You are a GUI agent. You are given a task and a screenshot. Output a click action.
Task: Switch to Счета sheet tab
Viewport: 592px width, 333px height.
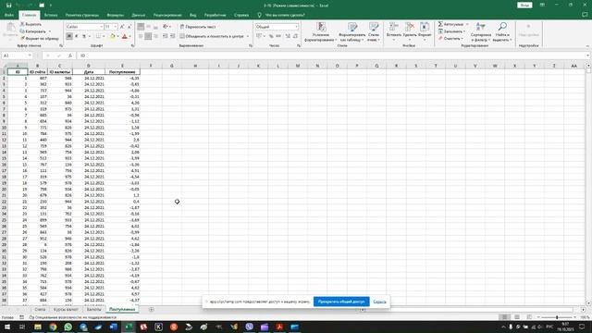coord(40,310)
